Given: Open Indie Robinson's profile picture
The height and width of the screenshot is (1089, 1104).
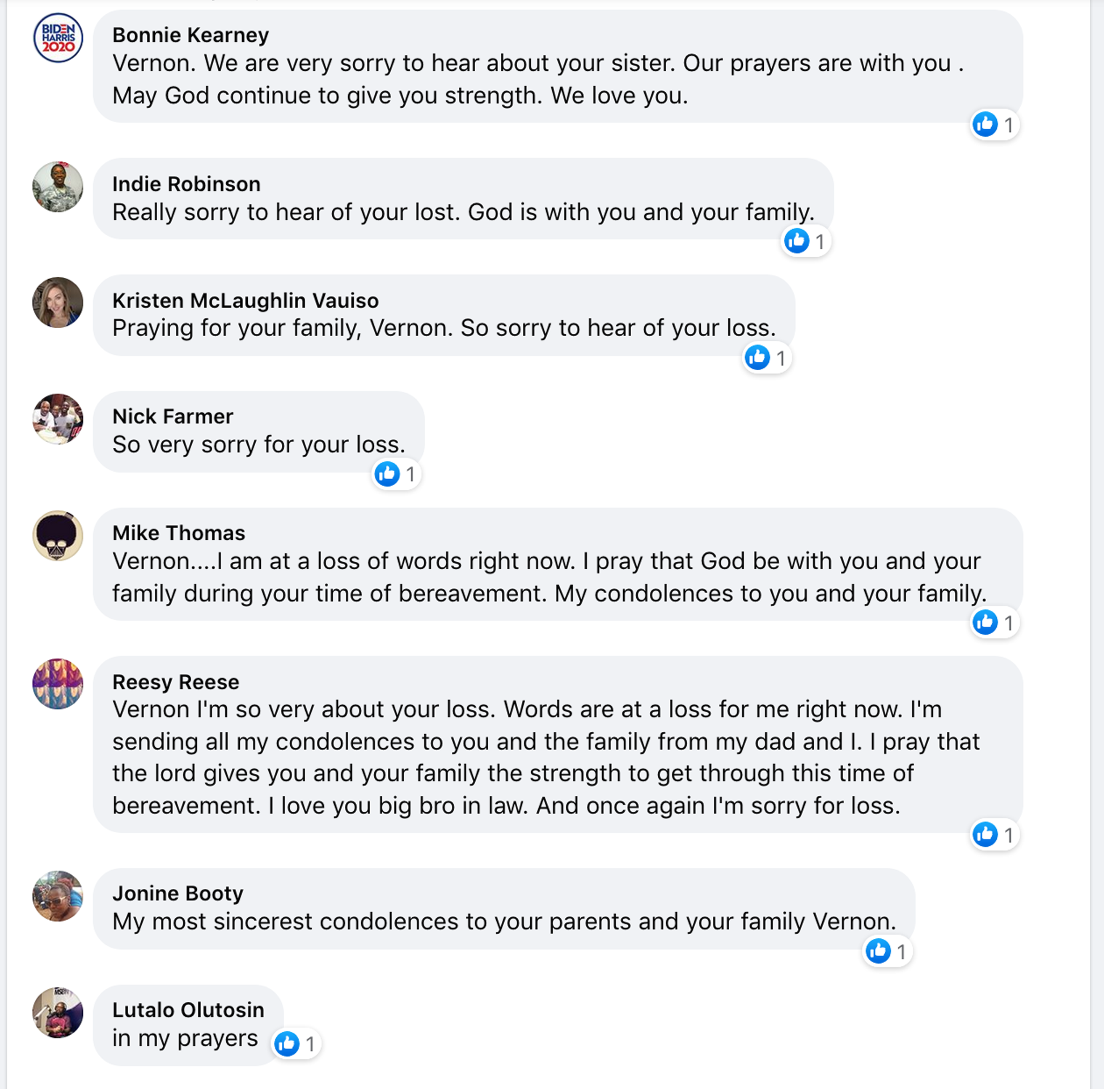Looking at the screenshot, I should coord(58,187).
